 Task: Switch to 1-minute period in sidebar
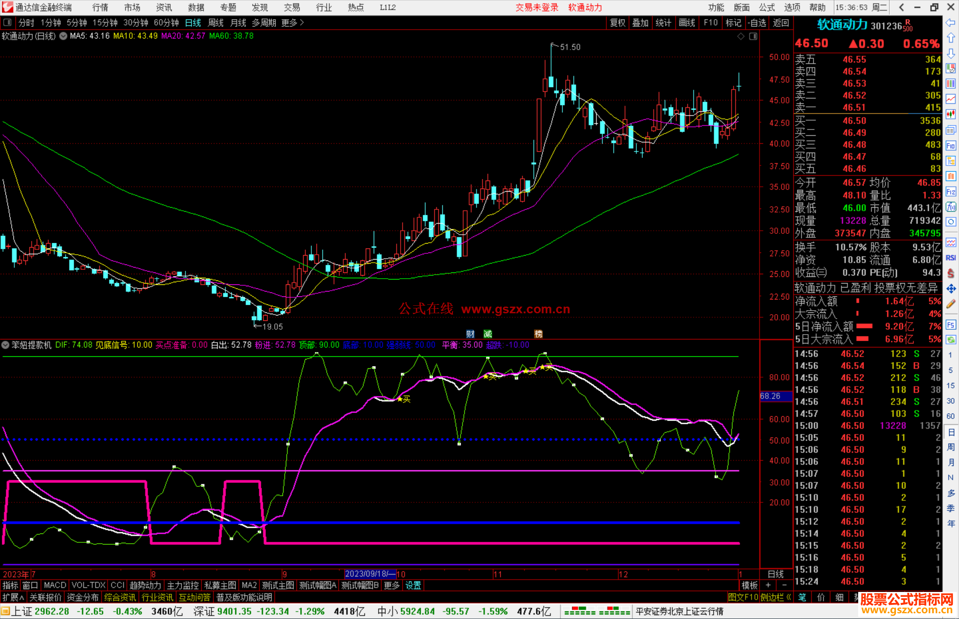(950, 355)
